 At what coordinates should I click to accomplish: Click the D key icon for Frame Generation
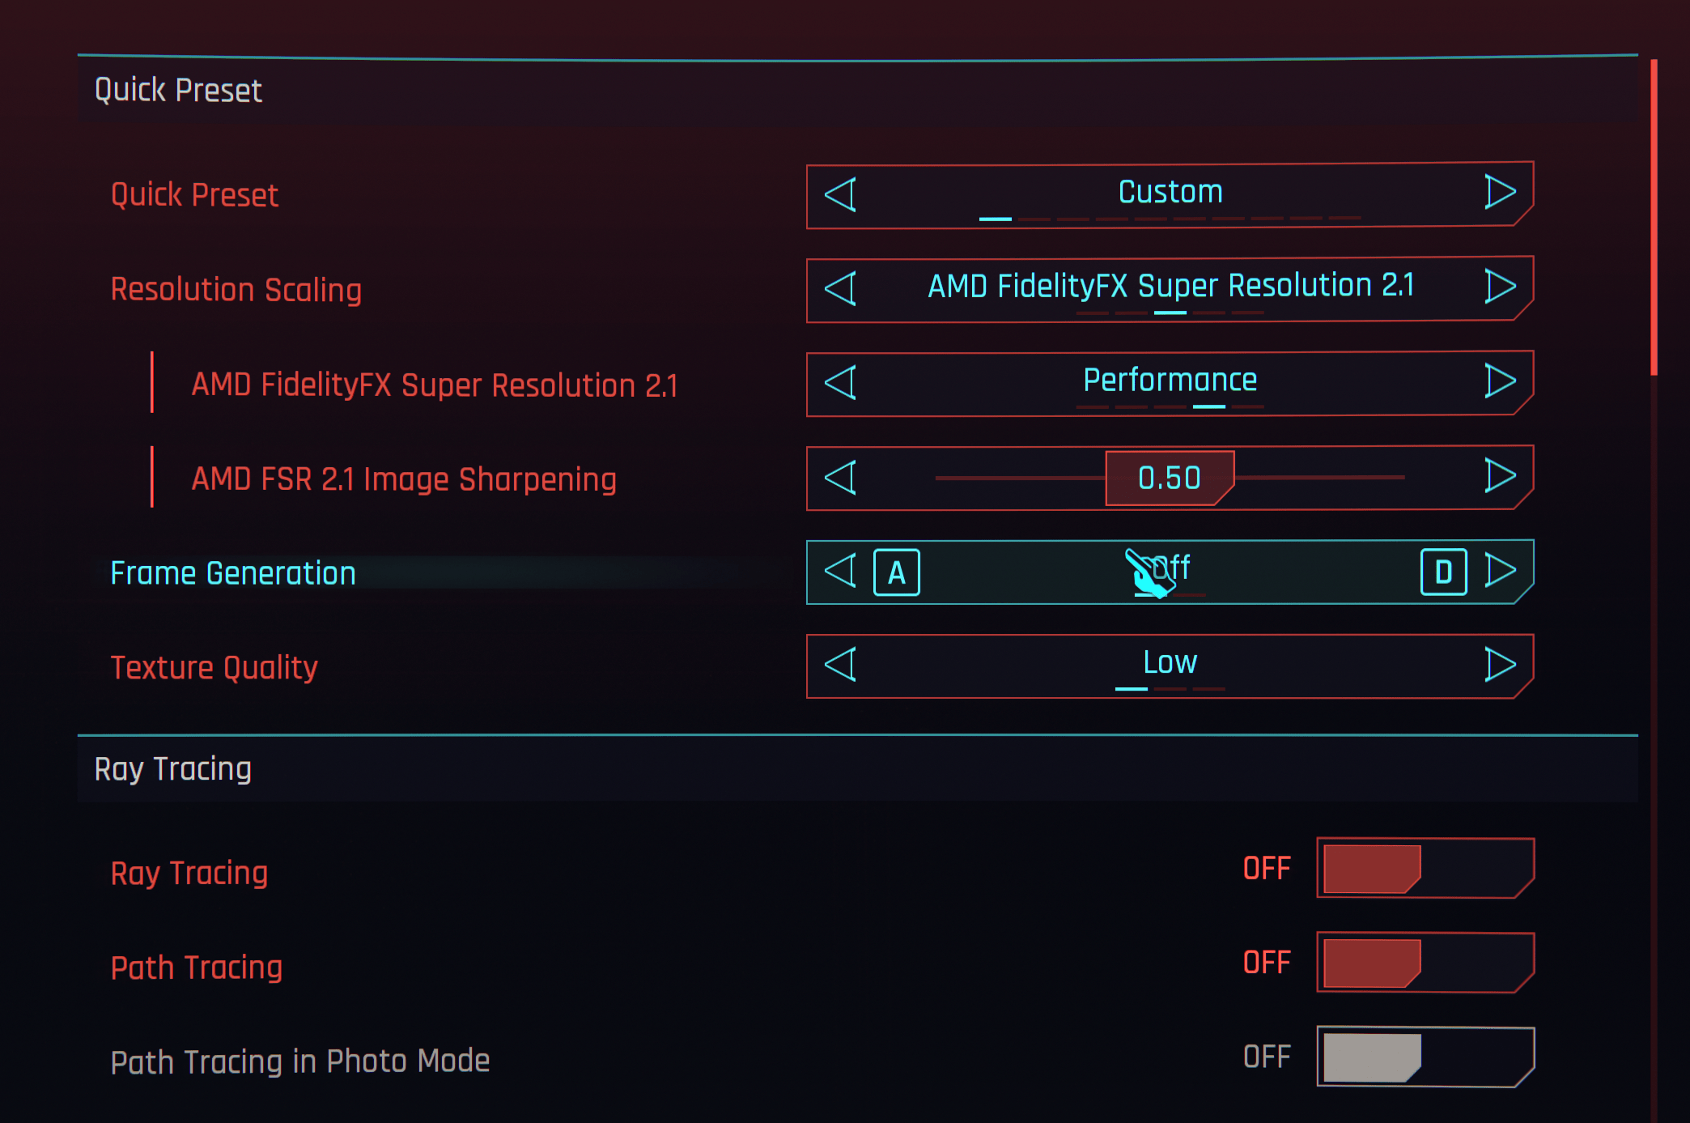(1443, 572)
